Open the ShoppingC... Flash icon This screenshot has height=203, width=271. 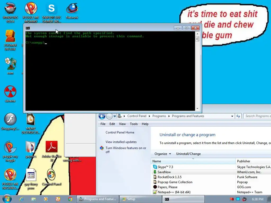coord(10,121)
